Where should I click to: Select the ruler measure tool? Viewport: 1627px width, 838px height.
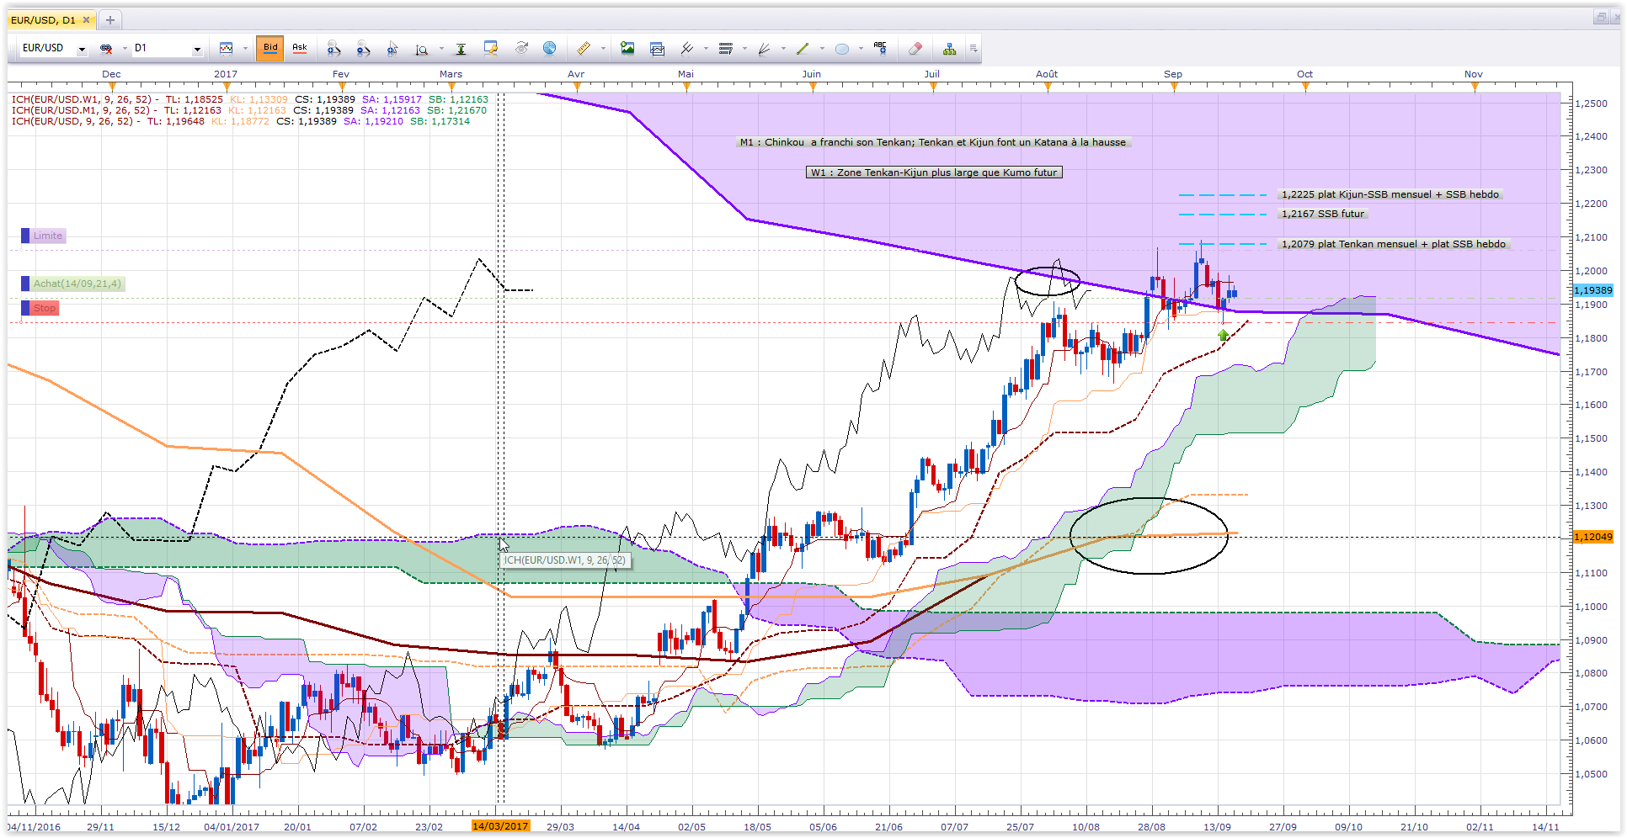point(583,49)
